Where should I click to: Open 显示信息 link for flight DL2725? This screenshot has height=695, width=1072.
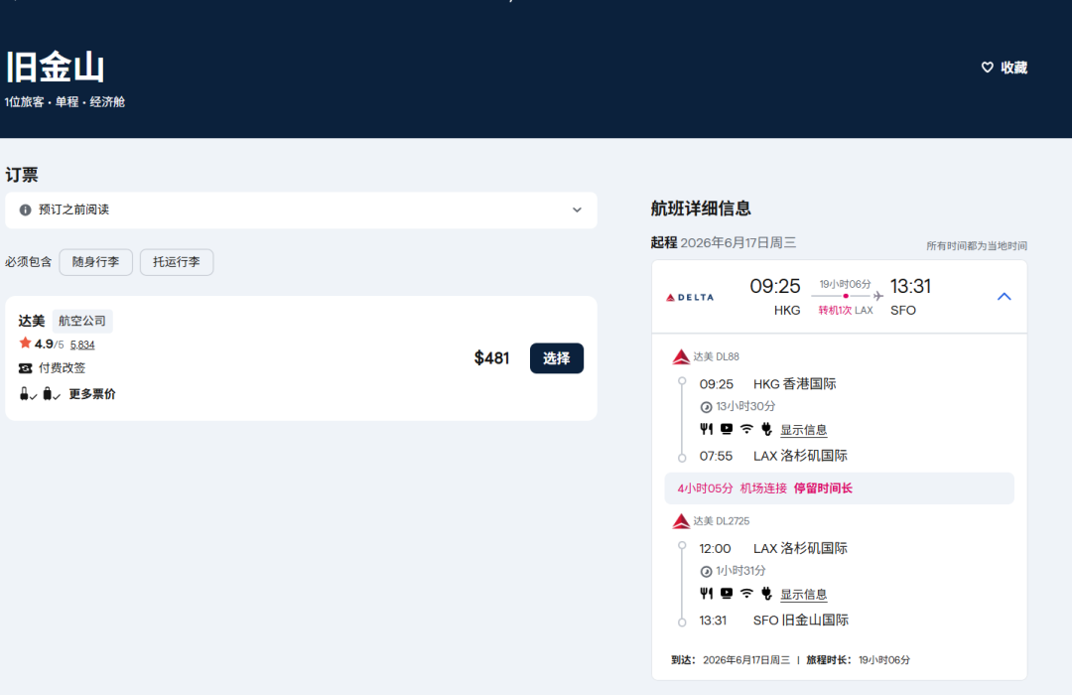point(803,595)
